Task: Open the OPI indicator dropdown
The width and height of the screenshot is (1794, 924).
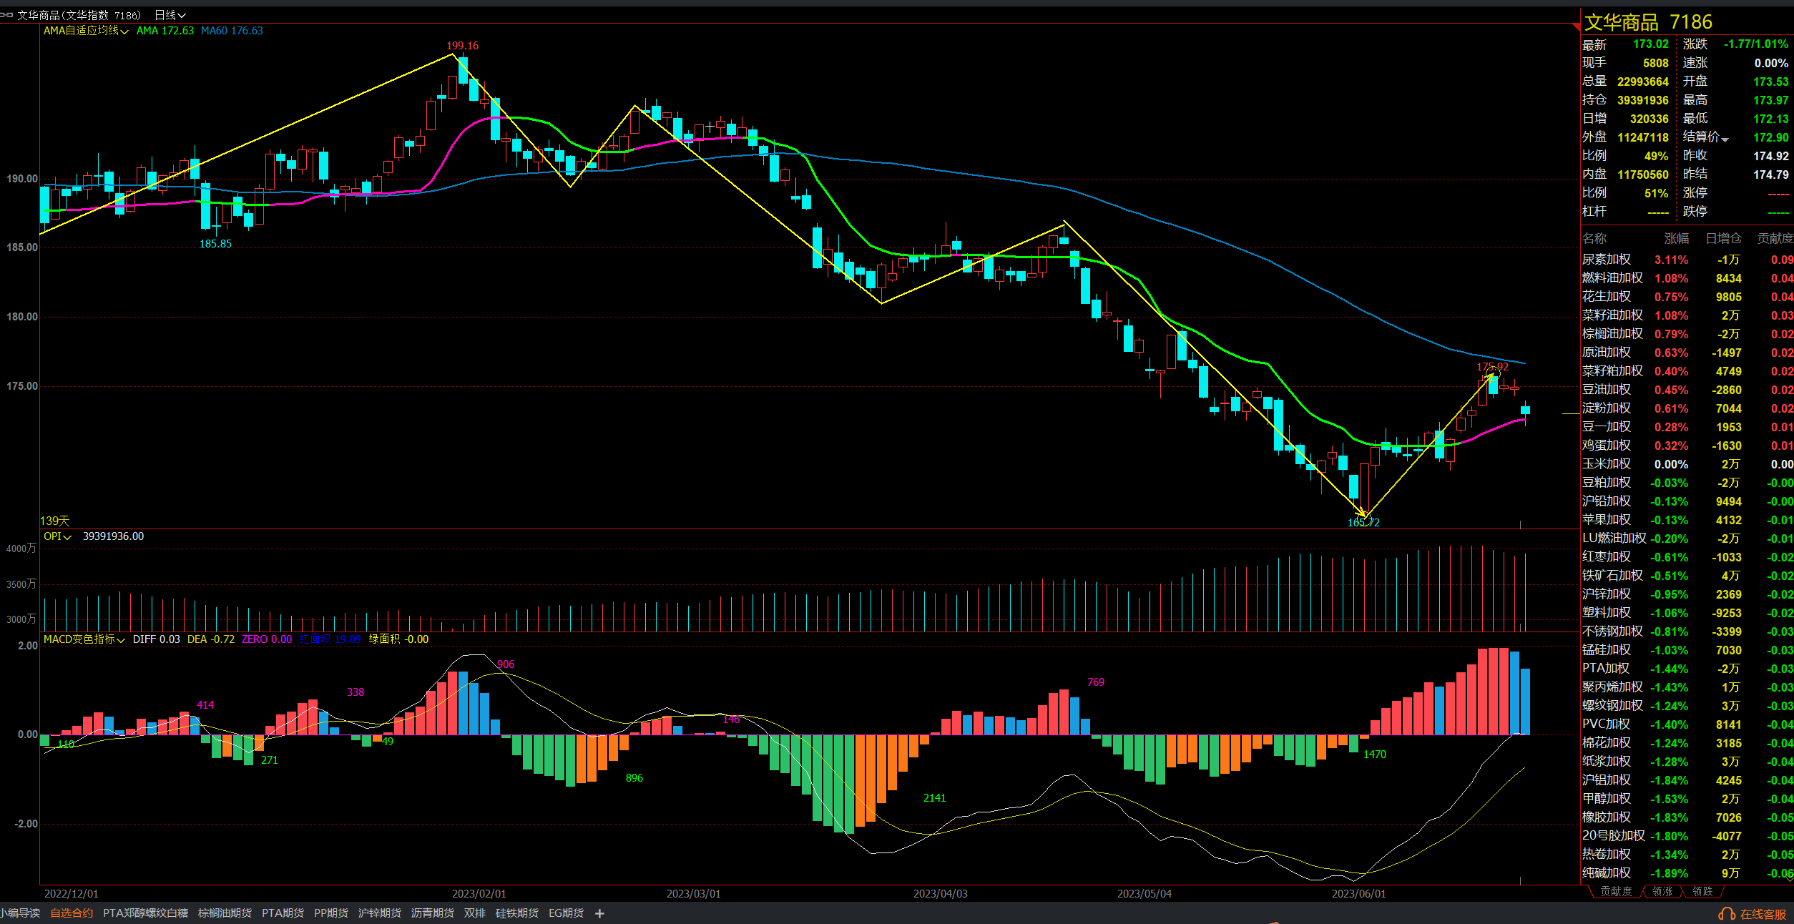Action: pyautogui.click(x=67, y=537)
